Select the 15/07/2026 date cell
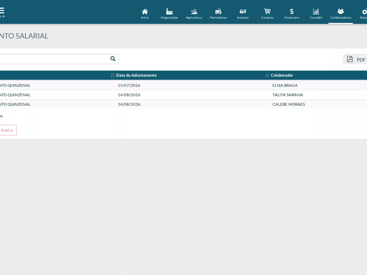 tap(129, 85)
